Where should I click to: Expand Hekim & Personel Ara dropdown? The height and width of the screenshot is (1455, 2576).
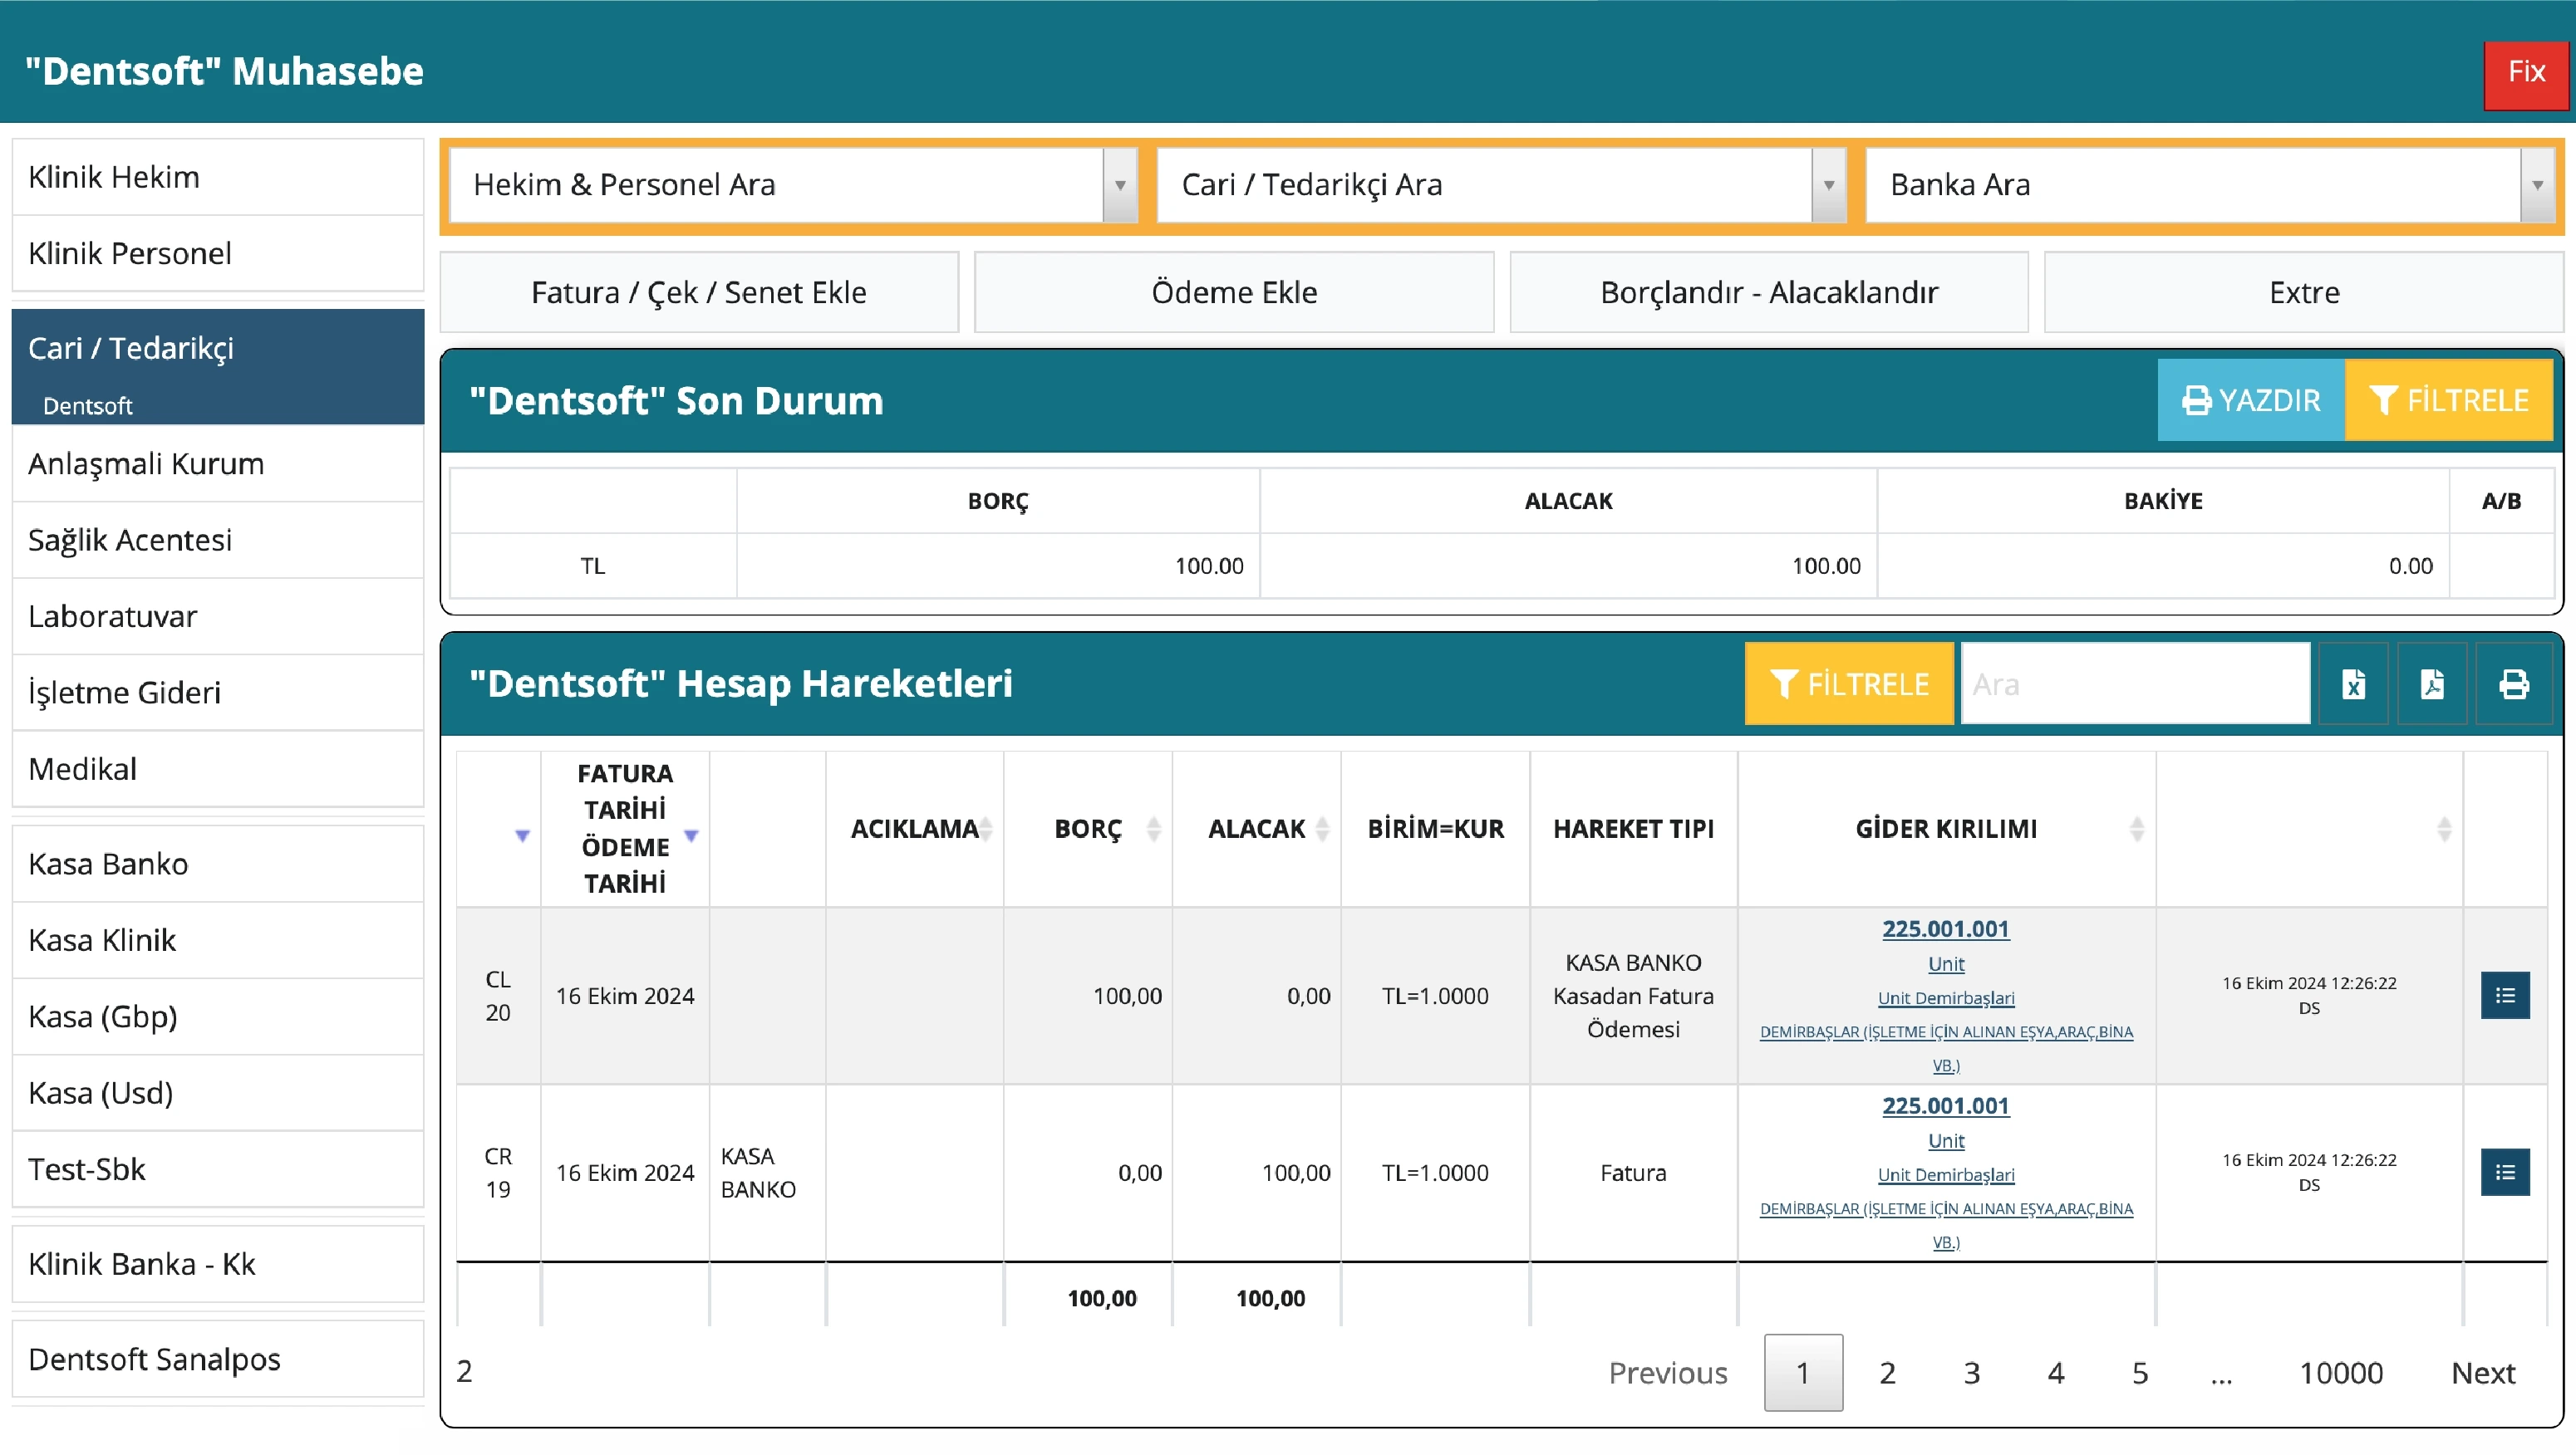(1120, 185)
